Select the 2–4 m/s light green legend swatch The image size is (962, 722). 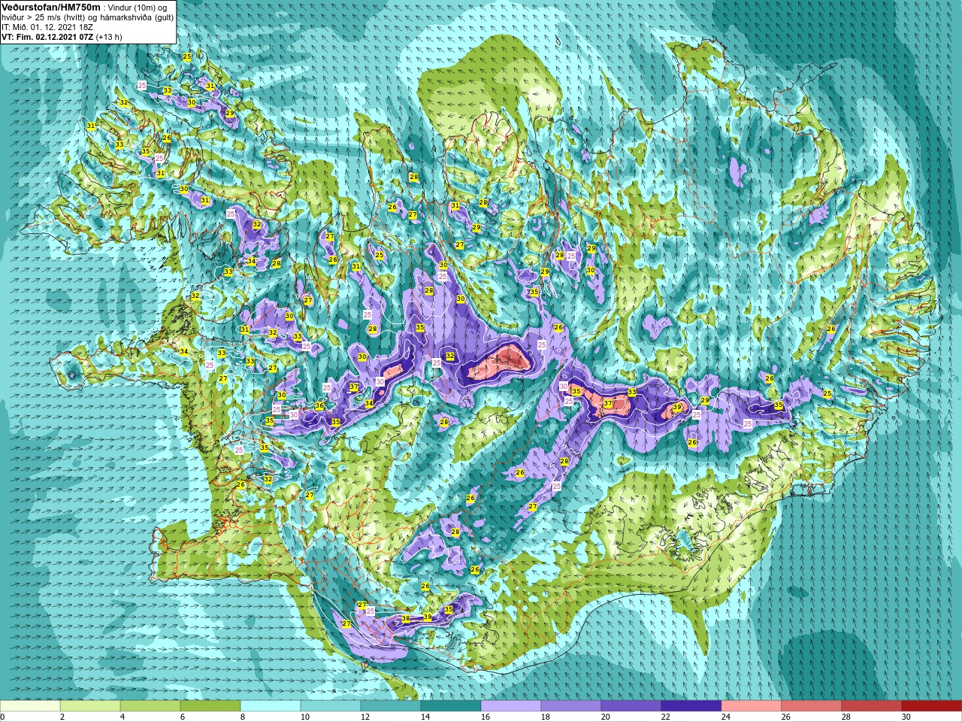(x=90, y=706)
